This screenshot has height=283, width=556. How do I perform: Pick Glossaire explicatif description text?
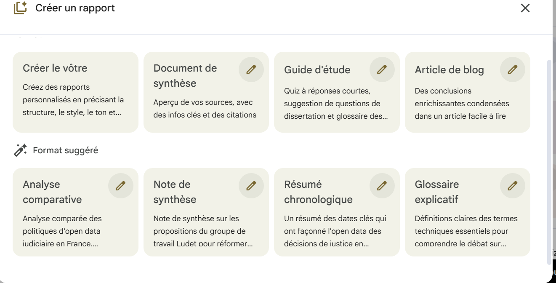(466, 231)
